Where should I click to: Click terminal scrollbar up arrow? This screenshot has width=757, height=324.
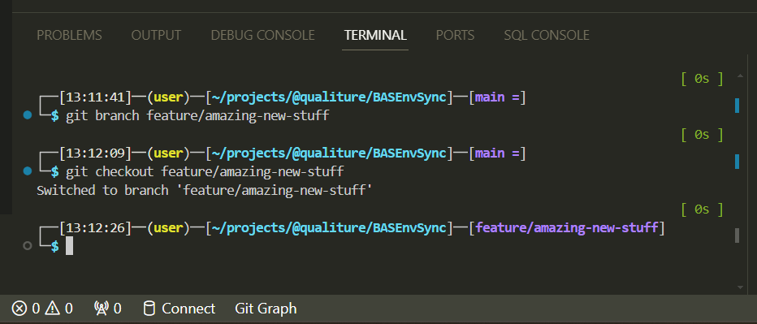coord(740,76)
